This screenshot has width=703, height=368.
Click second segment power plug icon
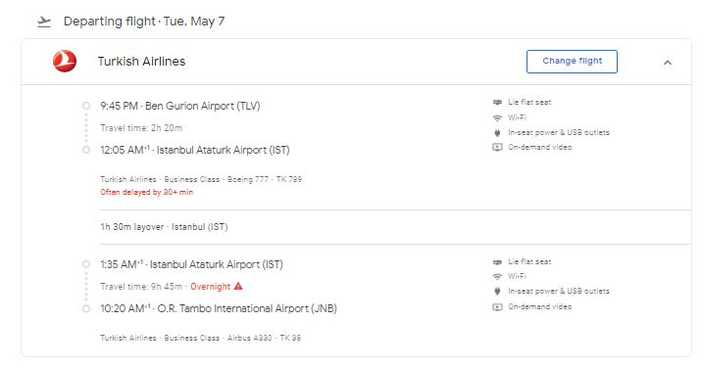coord(497,291)
